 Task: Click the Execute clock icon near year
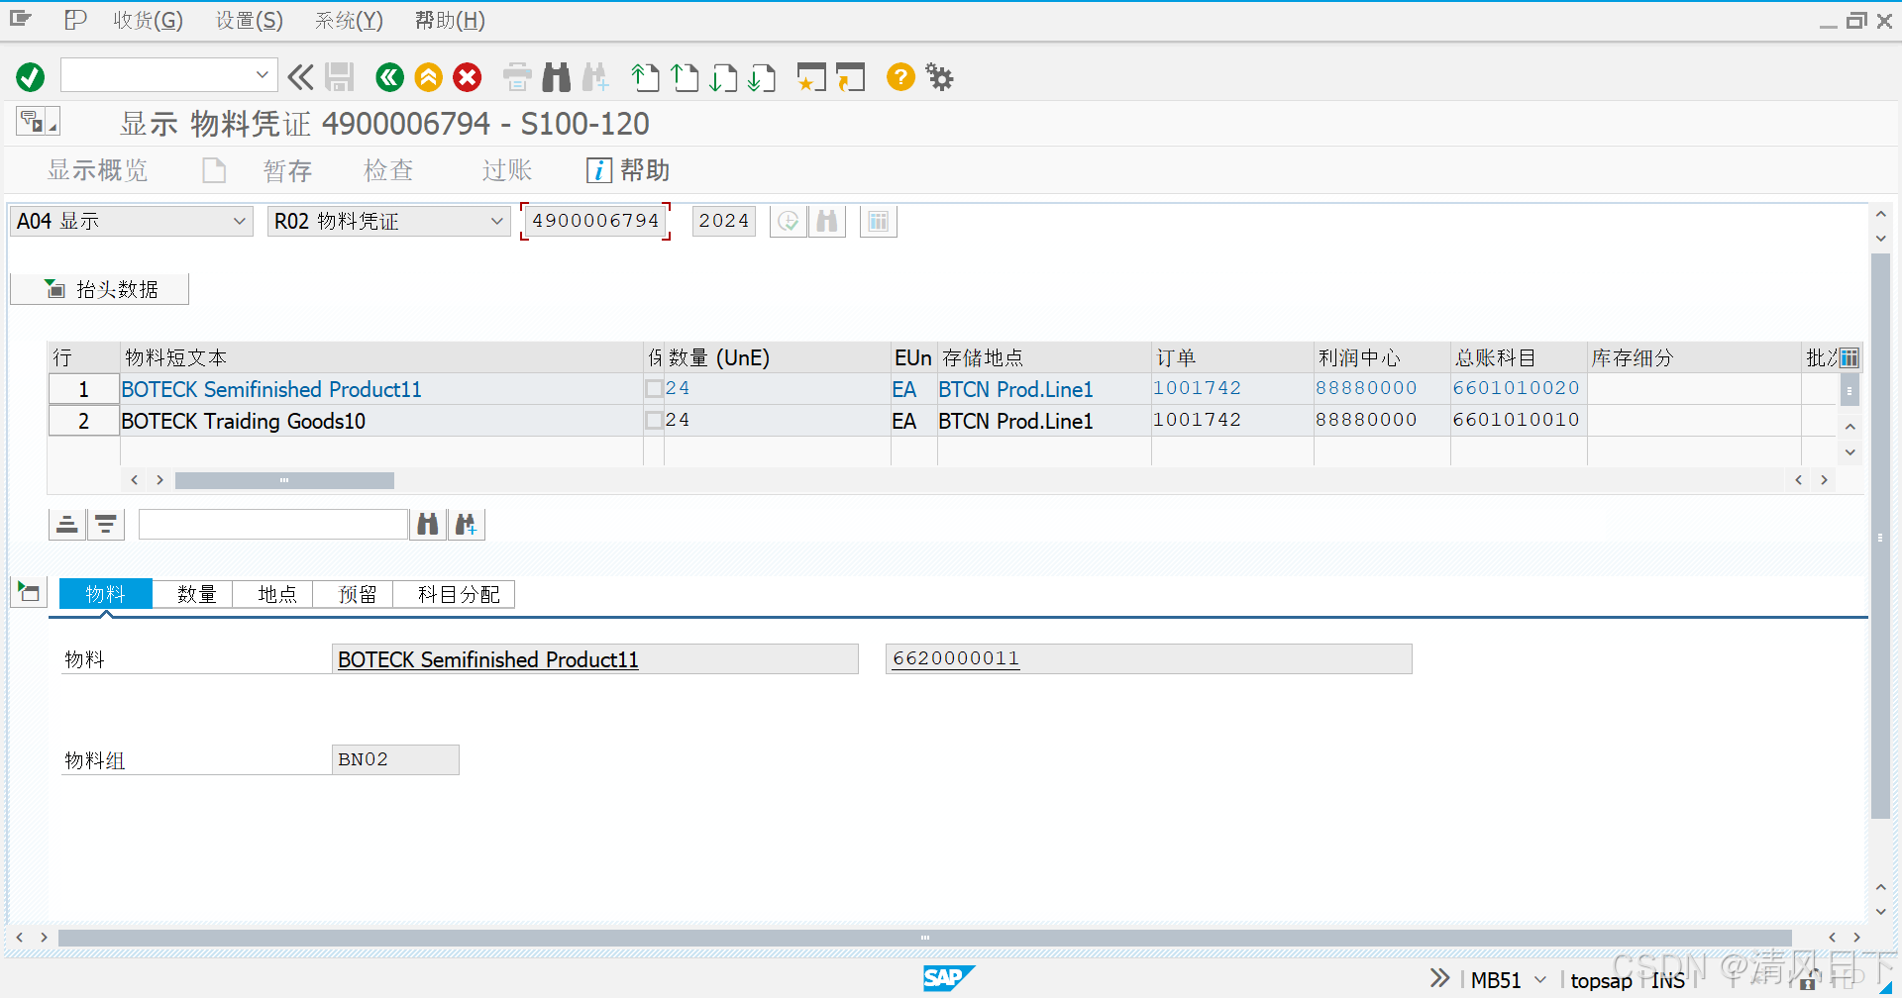(789, 221)
